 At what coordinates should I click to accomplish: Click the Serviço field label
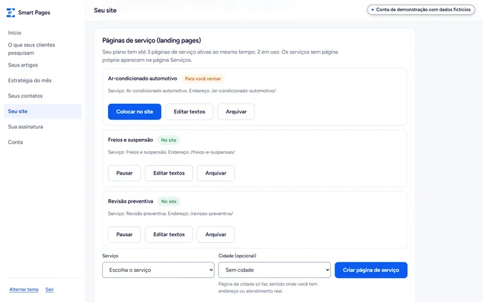coord(110,256)
